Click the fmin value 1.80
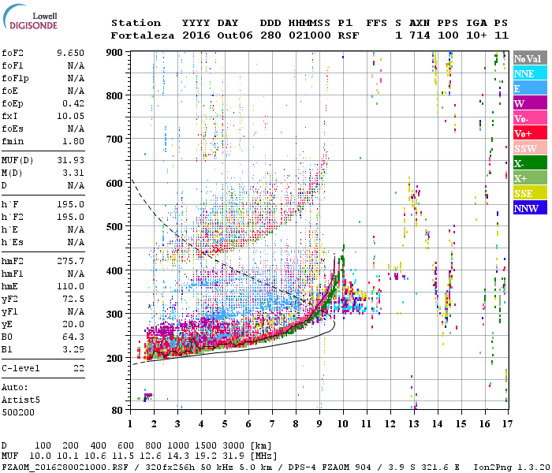Viewport: 552px width, 473px height. [73, 141]
